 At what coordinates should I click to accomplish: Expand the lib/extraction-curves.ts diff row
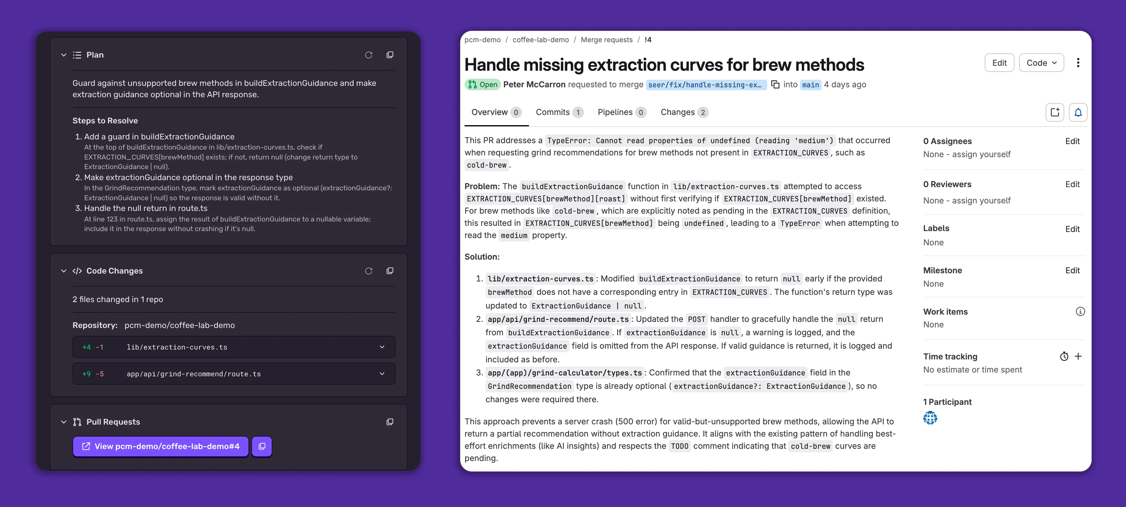[x=234, y=347]
